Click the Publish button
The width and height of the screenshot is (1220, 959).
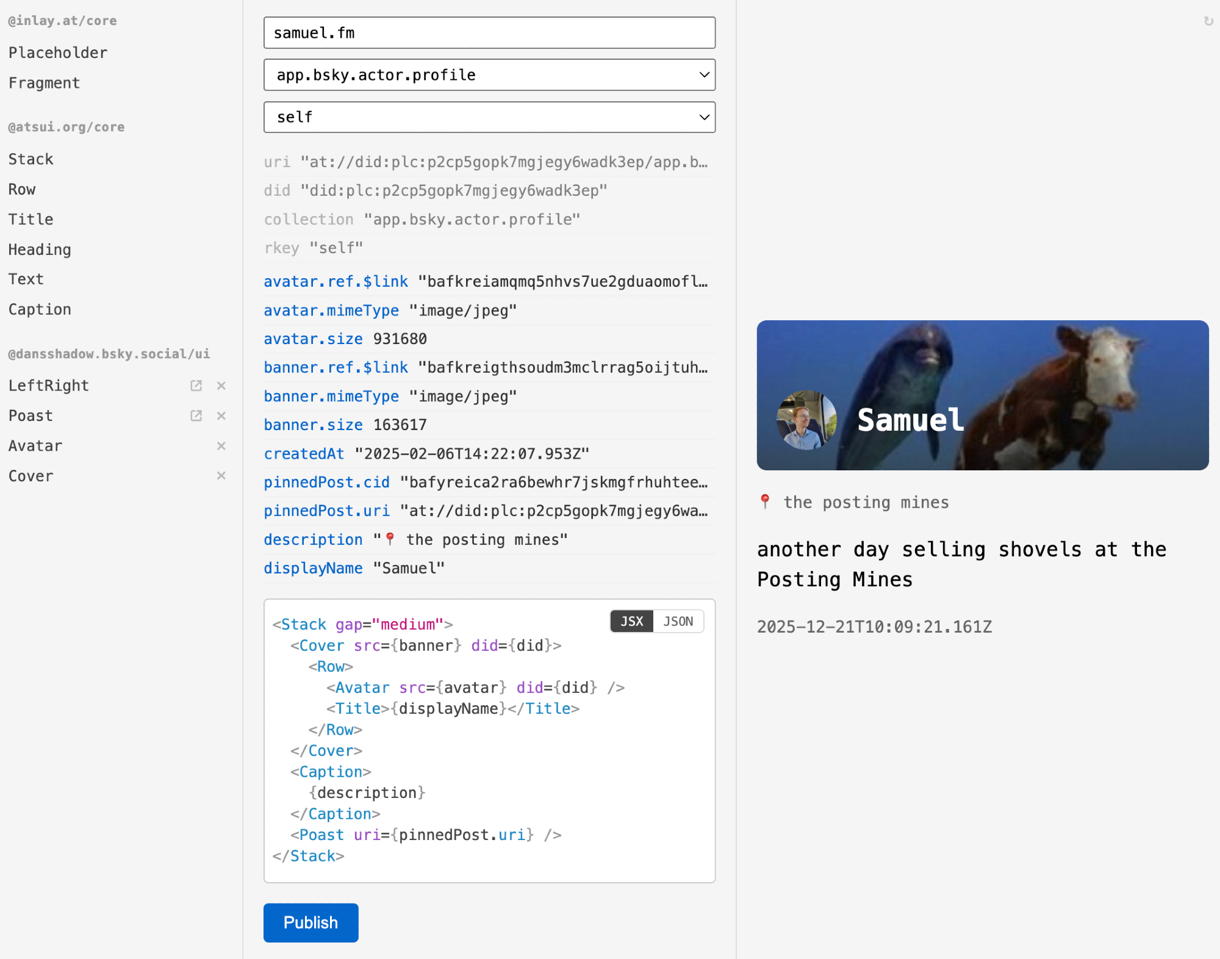pyautogui.click(x=310, y=922)
